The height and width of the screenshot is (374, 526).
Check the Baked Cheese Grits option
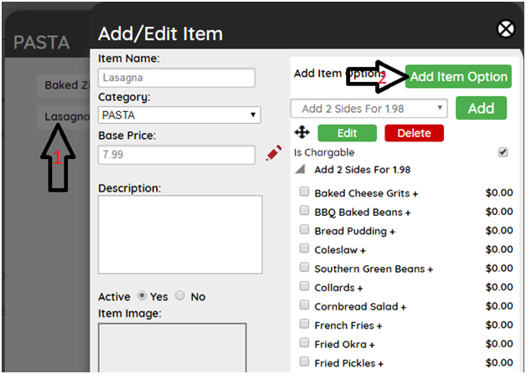[x=305, y=192]
